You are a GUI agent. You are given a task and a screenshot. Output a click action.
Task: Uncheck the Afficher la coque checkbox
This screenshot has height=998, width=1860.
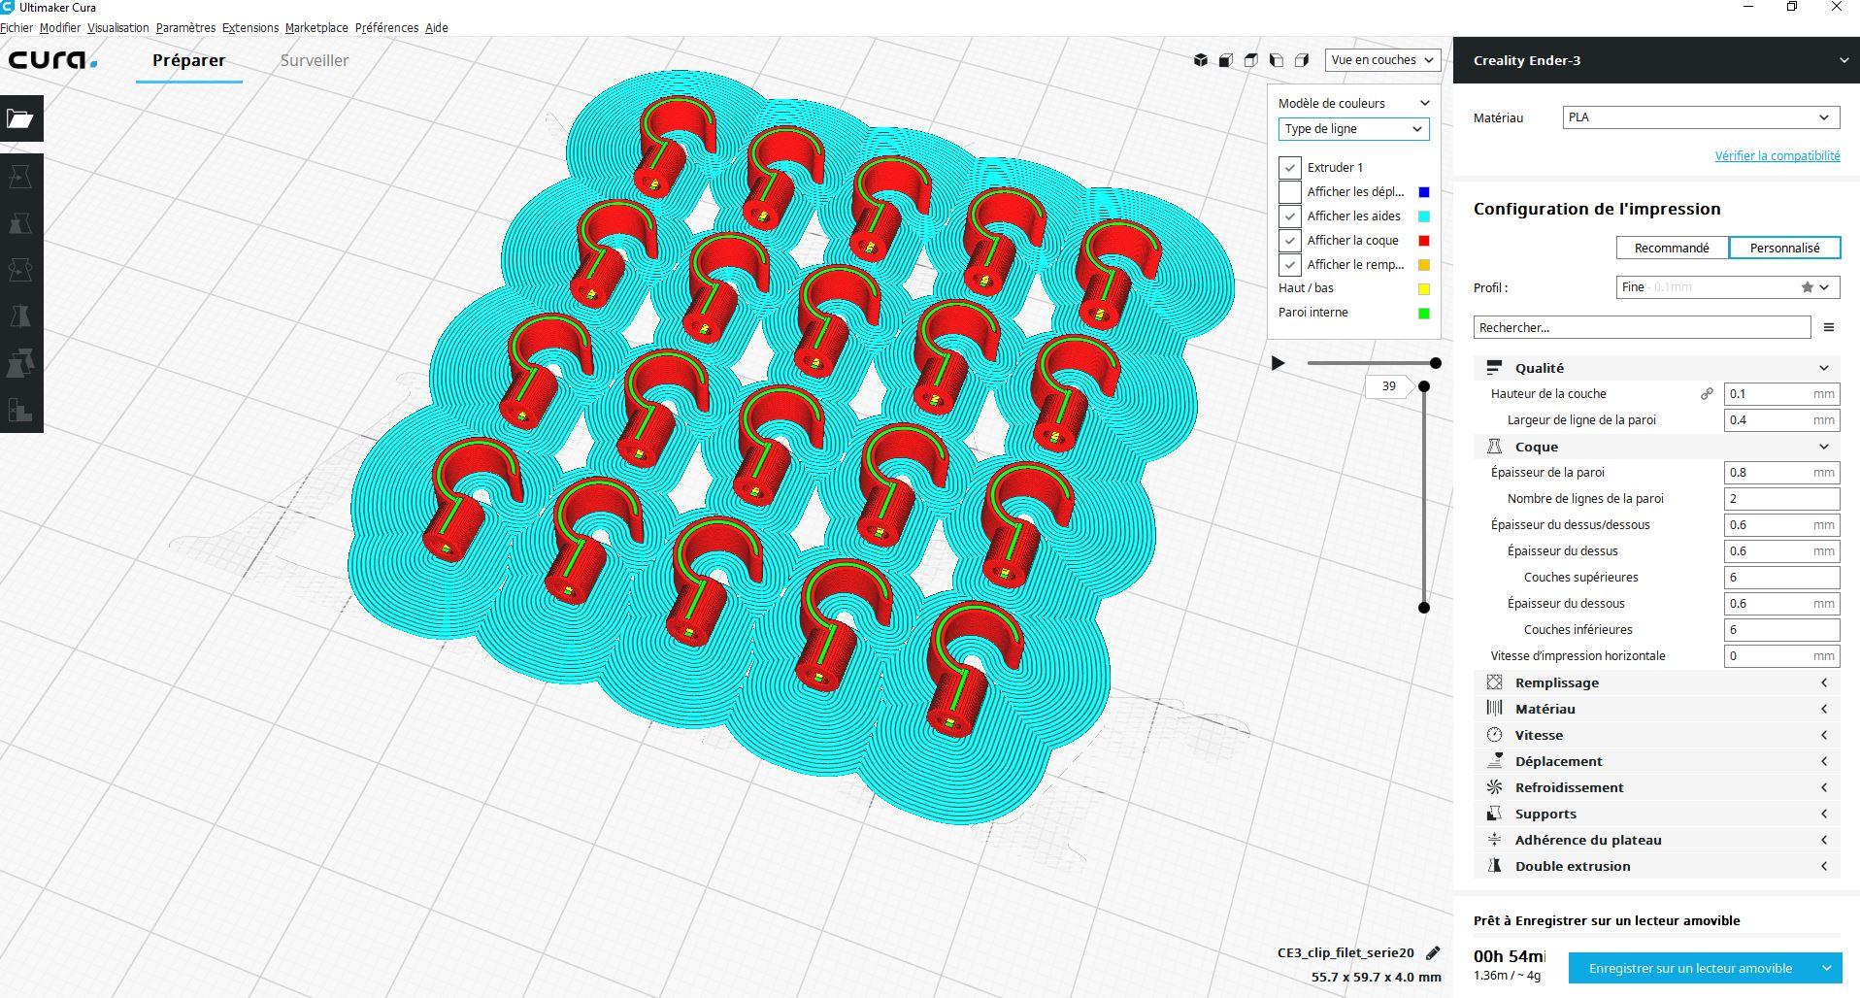[1289, 241]
